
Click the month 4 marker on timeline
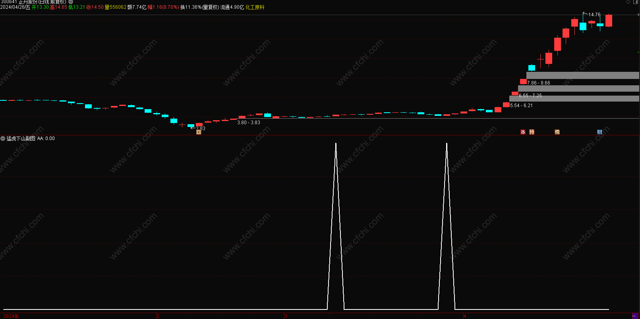click(x=465, y=316)
